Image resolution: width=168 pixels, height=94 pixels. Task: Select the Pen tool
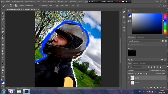[x=3, y=57]
